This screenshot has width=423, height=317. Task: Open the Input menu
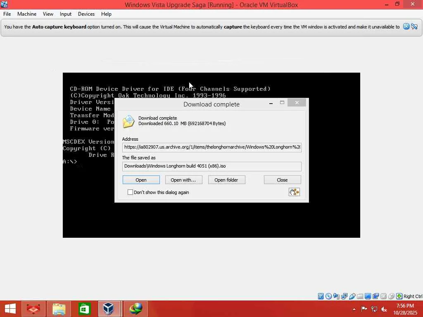(x=66, y=14)
